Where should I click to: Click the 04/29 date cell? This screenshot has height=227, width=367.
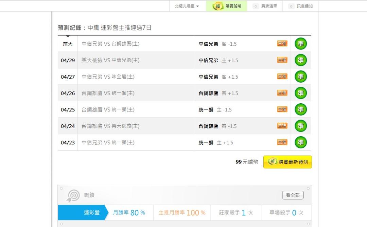click(x=68, y=60)
